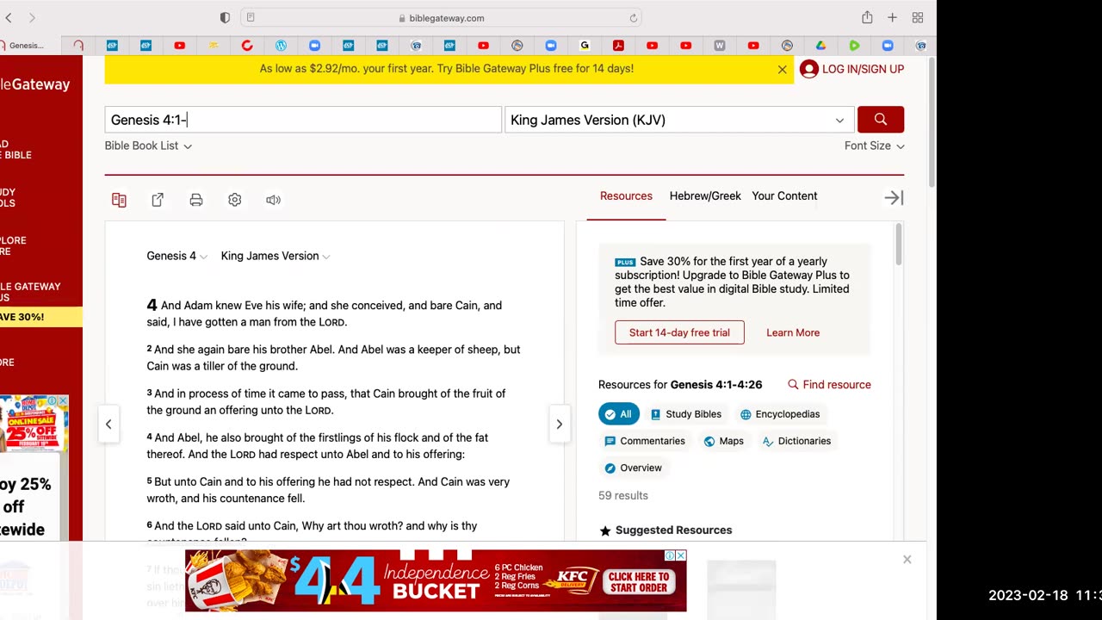Toggle the Encyclopedias filter
The height and width of the screenshot is (620, 1102).
[780, 414]
